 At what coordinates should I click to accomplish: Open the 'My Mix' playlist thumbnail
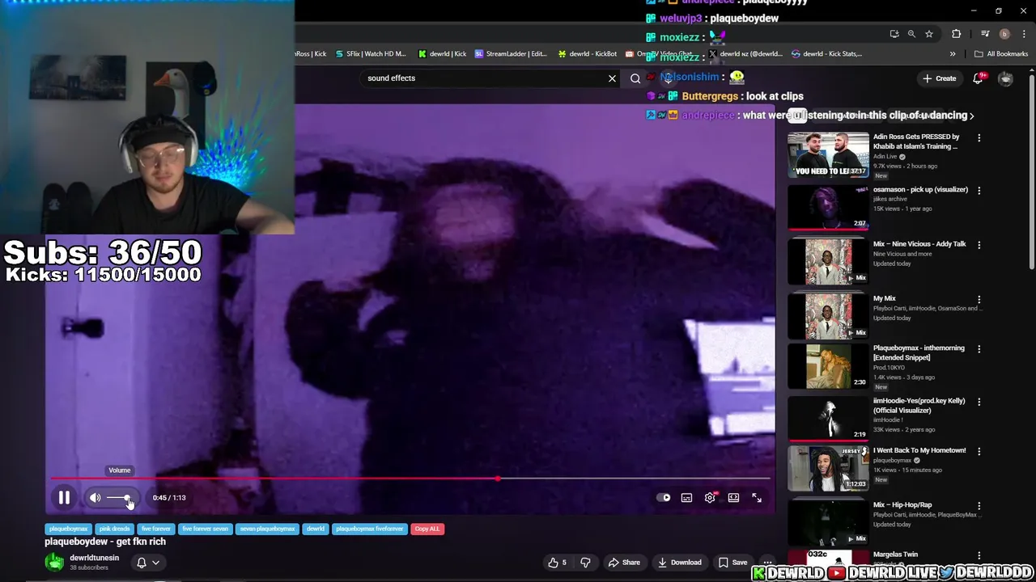[828, 314]
